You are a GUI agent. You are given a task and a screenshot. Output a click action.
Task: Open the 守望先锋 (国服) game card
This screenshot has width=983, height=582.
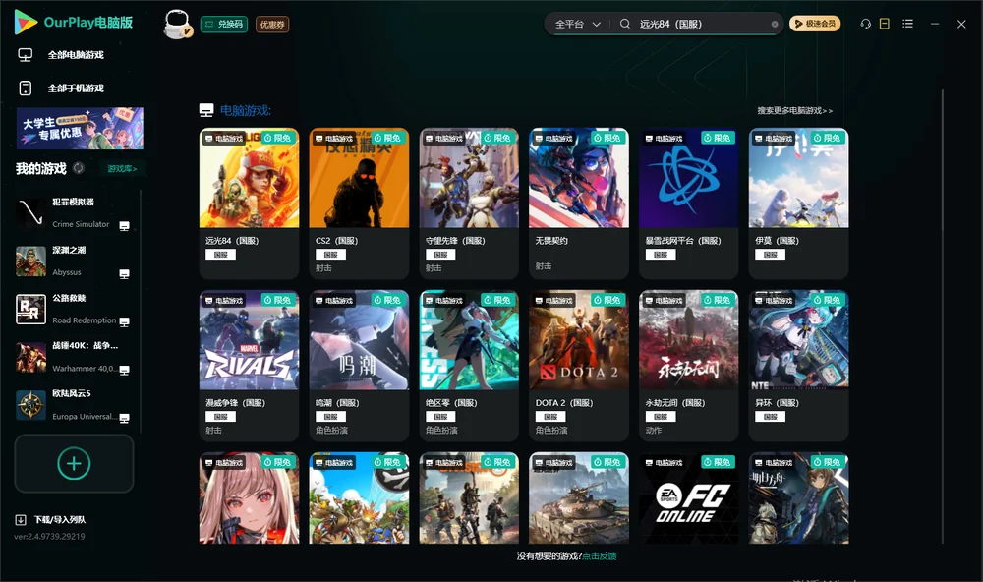469,204
